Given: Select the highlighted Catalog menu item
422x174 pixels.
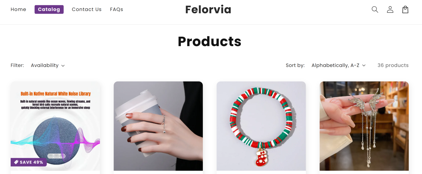Looking at the screenshot, I should [49, 9].
